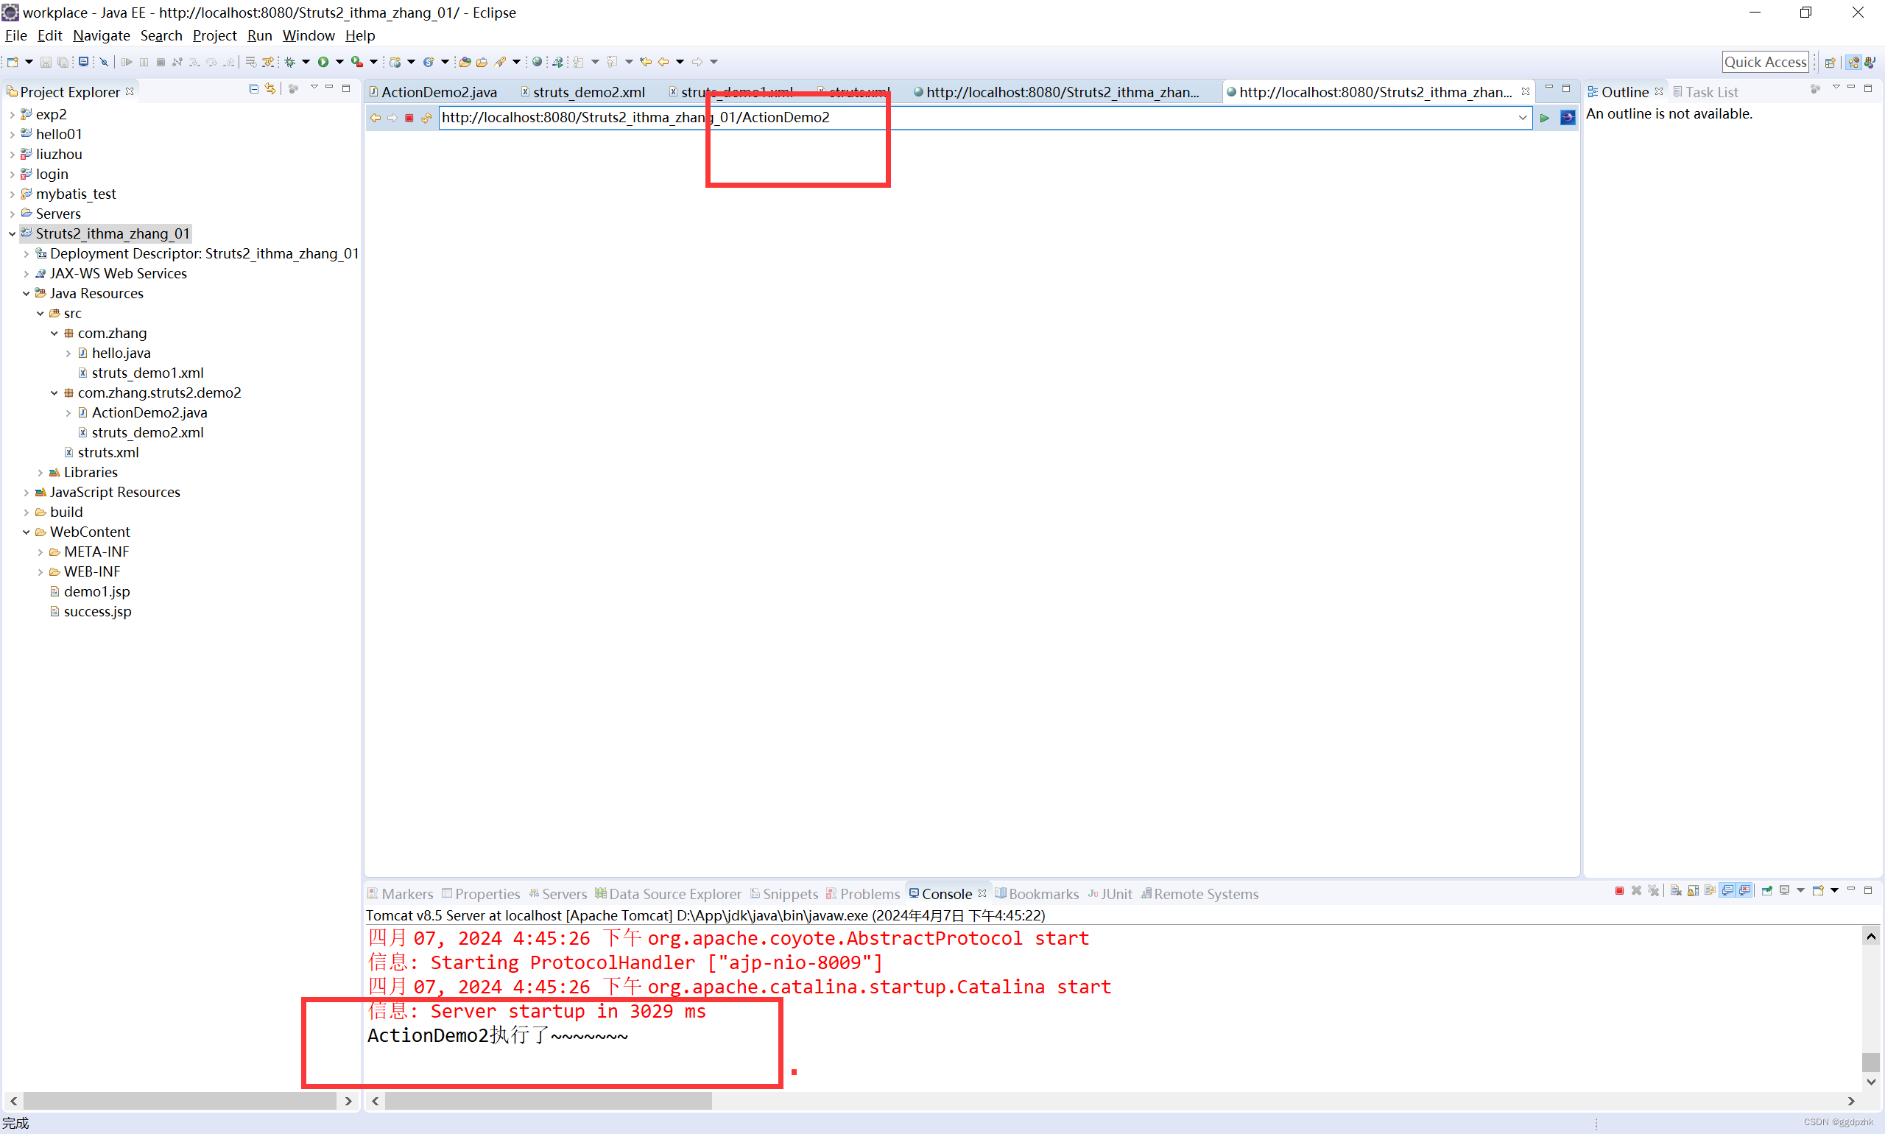1885x1134 pixels.
Task: Click Console horizontal scrollbar thumb
Action: point(549,1101)
